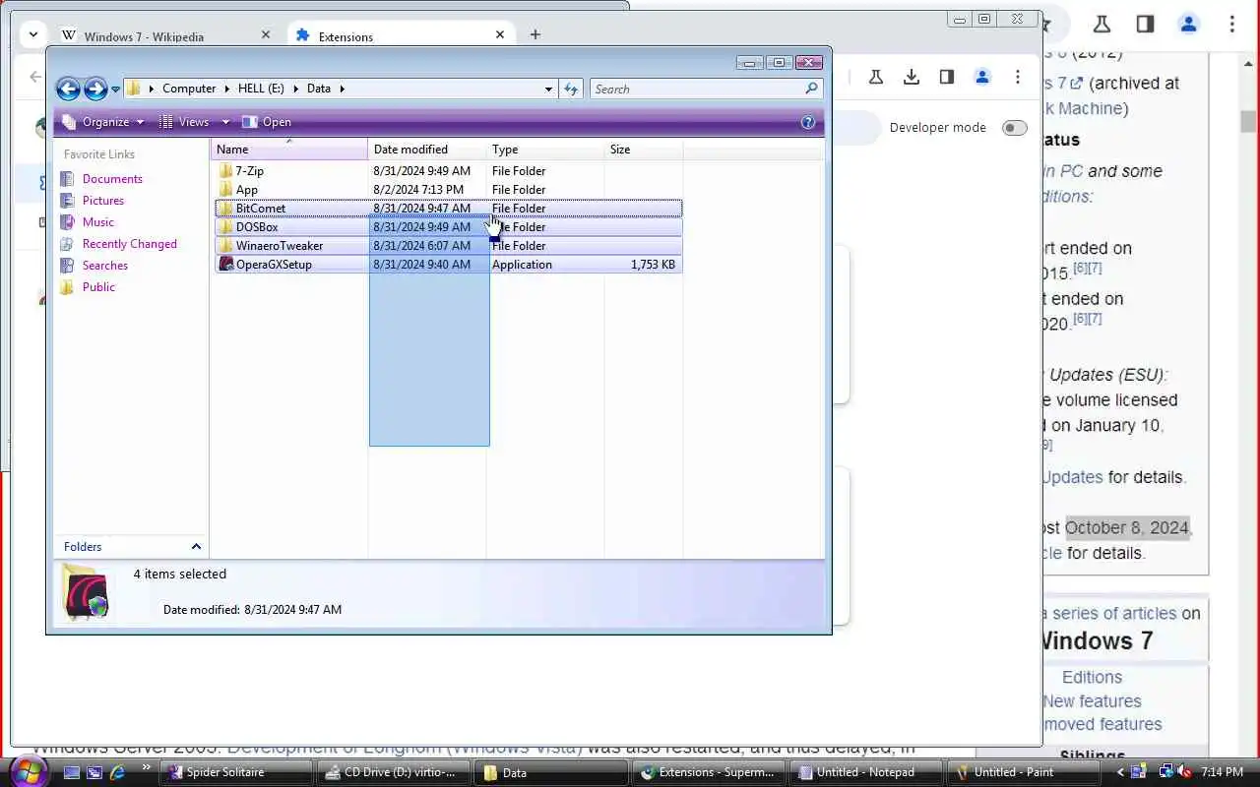The height and width of the screenshot is (787, 1260).
Task: Select HELL (E:) in the address breadcrumb
Action: pos(261,89)
